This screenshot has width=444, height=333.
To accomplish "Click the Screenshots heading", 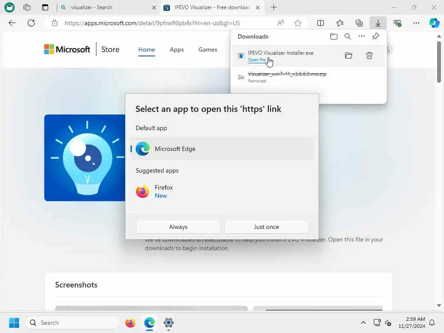I will coord(76,284).
